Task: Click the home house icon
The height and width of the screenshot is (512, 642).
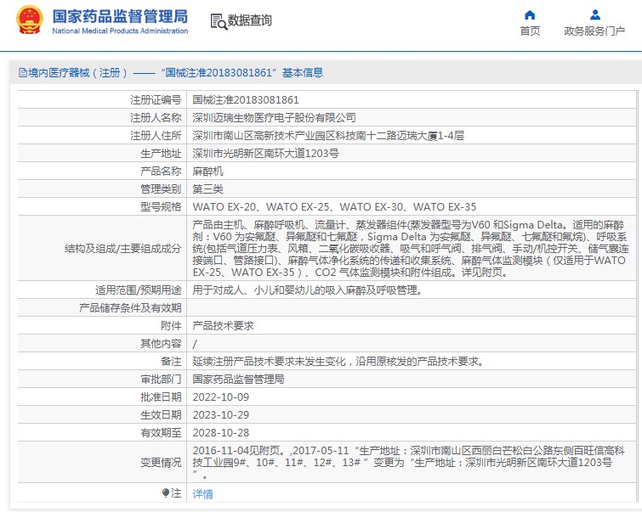Action: 530,14
